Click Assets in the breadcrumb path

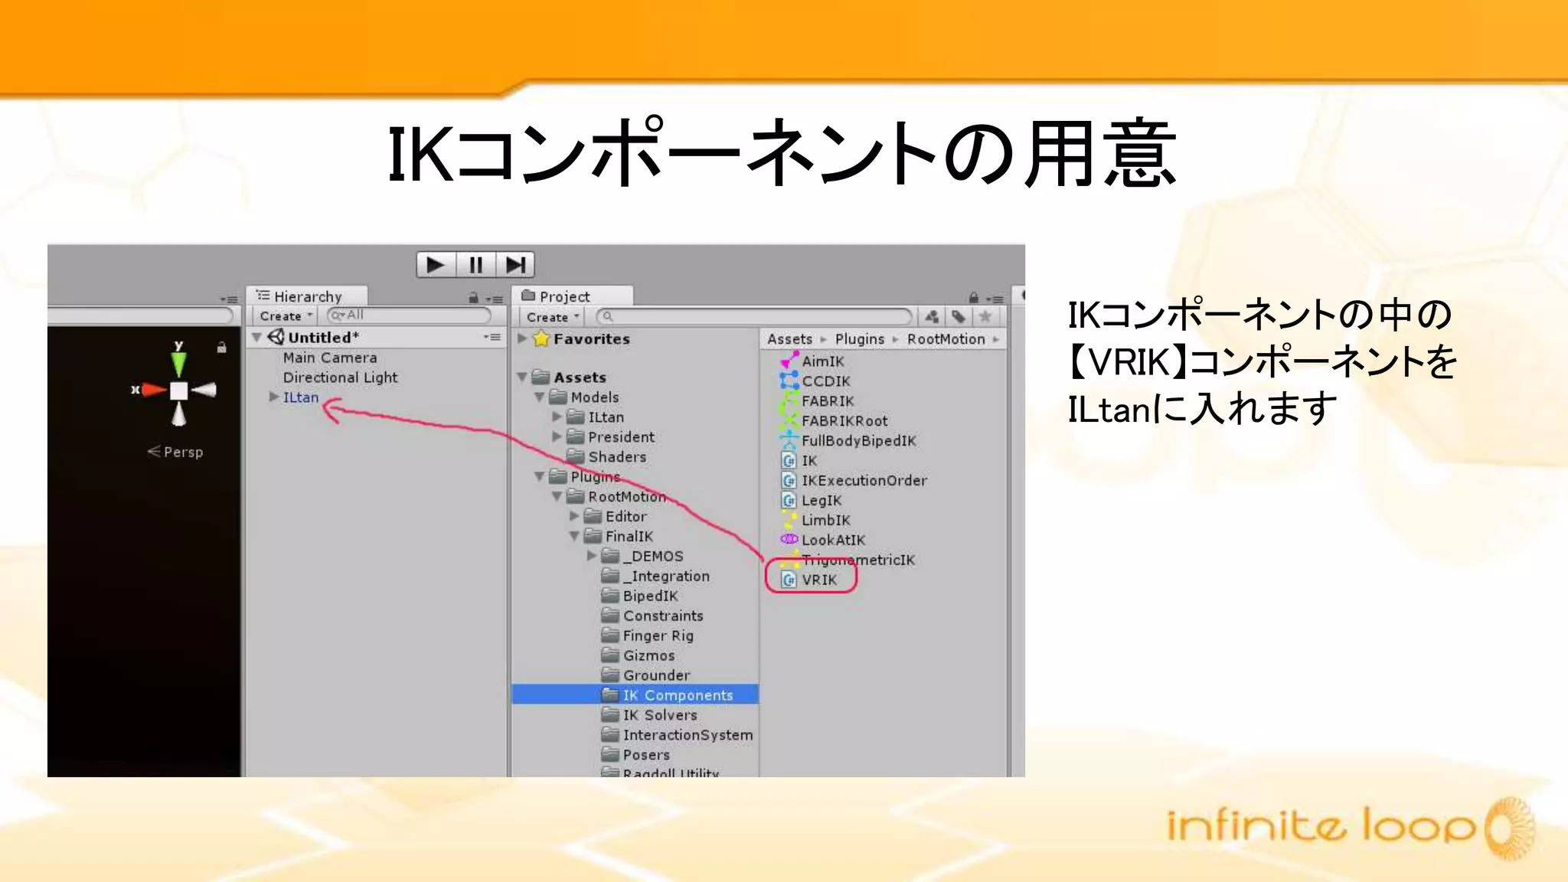pyautogui.click(x=789, y=338)
